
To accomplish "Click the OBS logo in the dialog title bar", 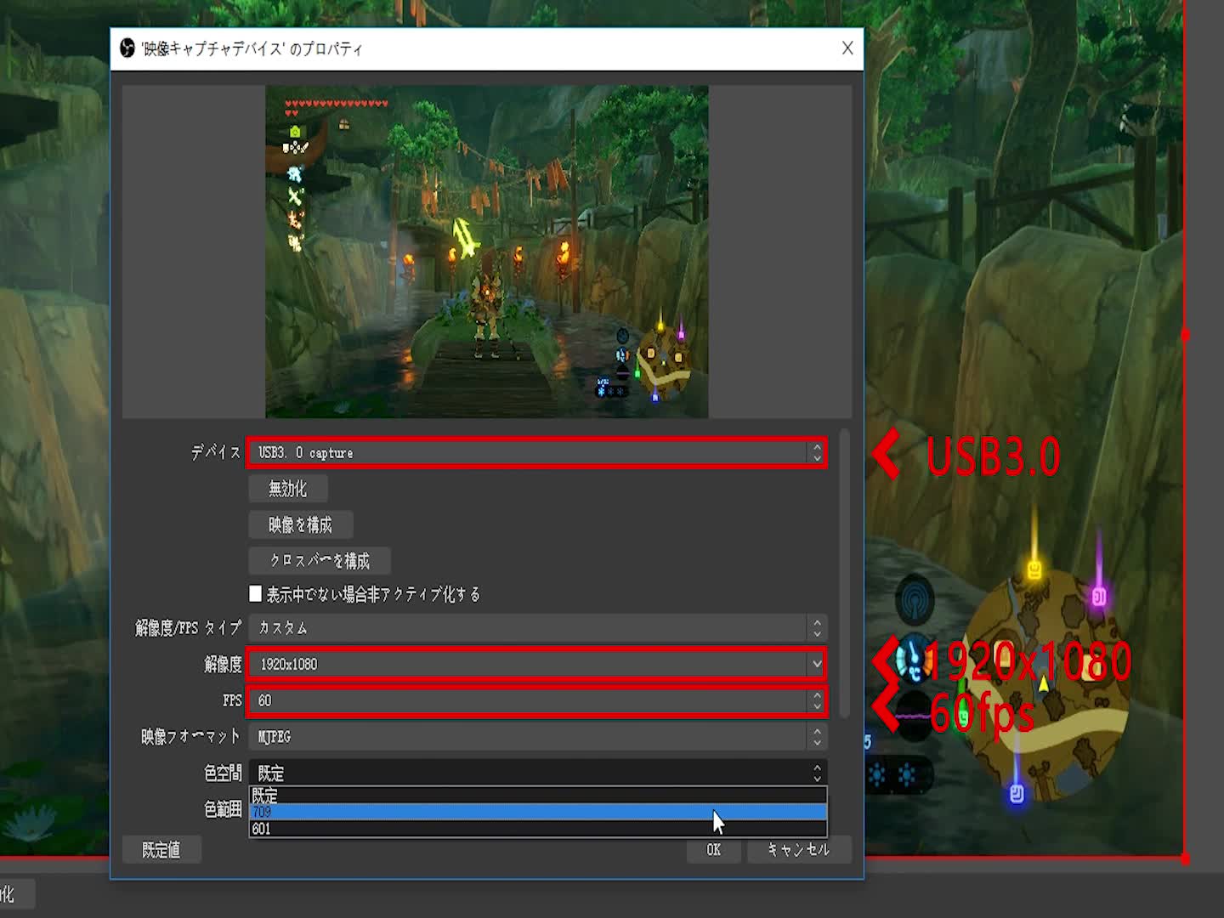I will (x=127, y=48).
